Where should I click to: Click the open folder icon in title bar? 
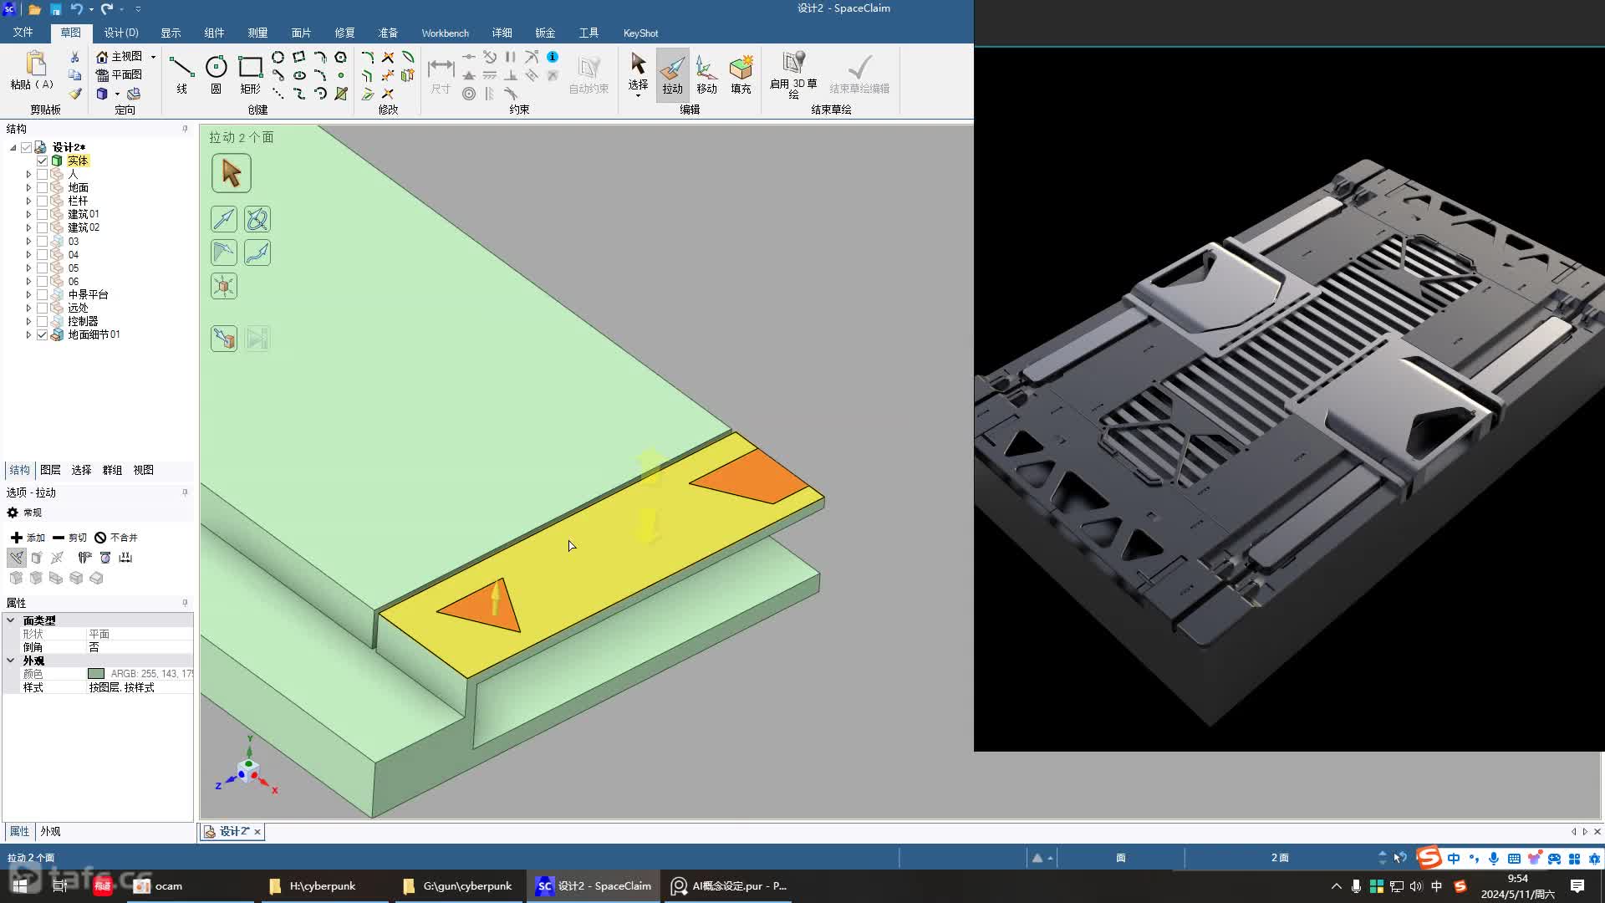[34, 9]
